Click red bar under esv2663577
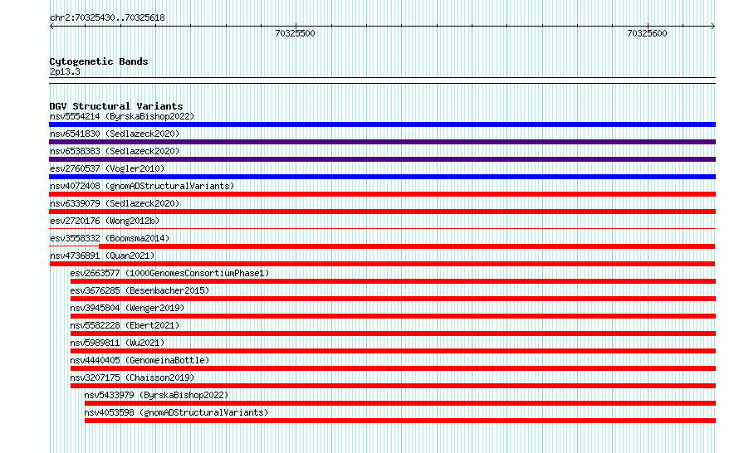 [x=393, y=281]
